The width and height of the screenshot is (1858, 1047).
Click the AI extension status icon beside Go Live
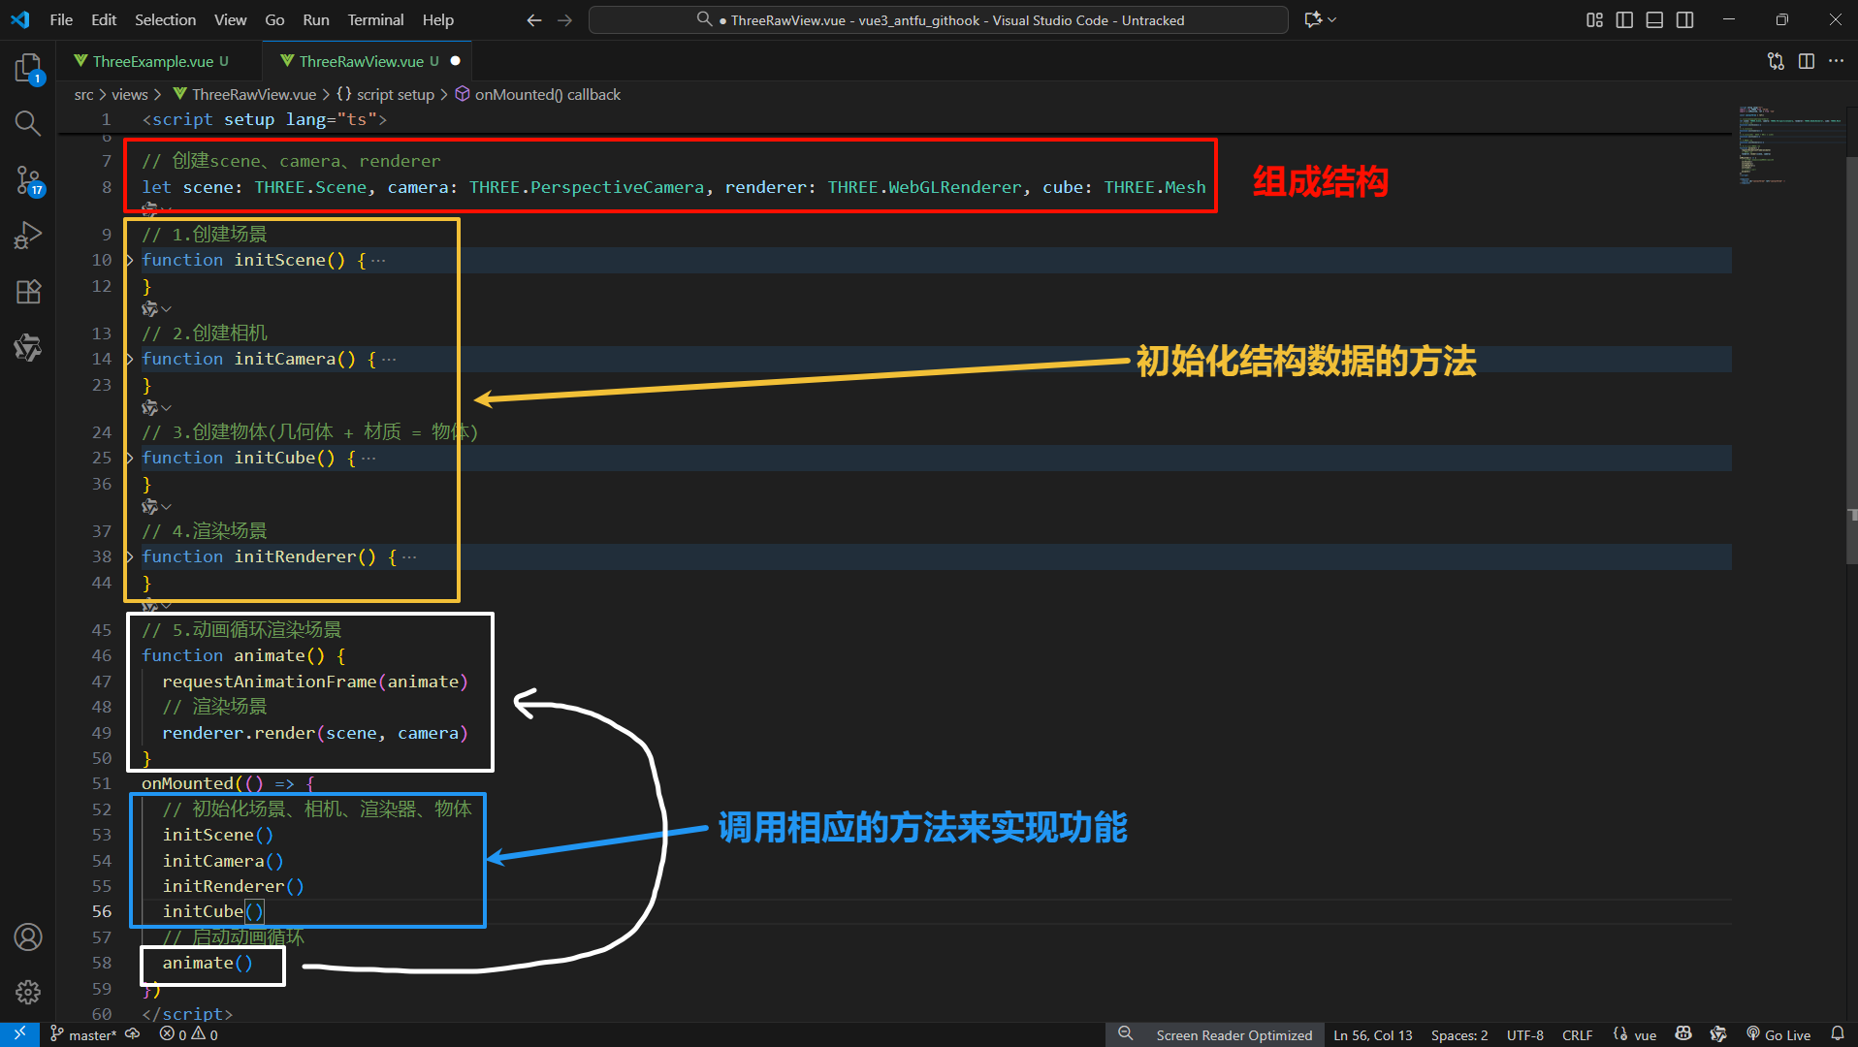coord(1718,1034)
